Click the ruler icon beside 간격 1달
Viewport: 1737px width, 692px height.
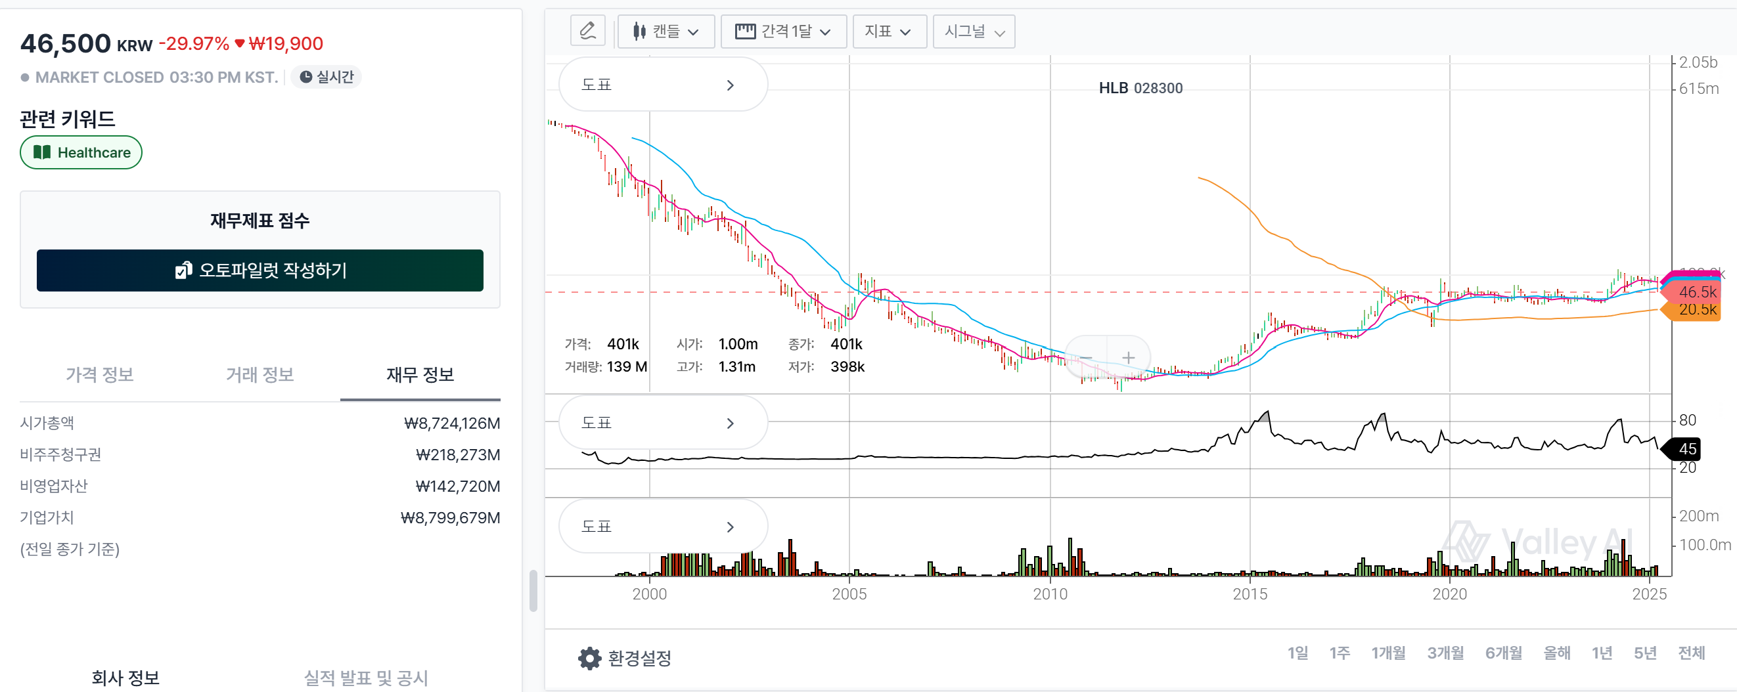tap(744, 31)
